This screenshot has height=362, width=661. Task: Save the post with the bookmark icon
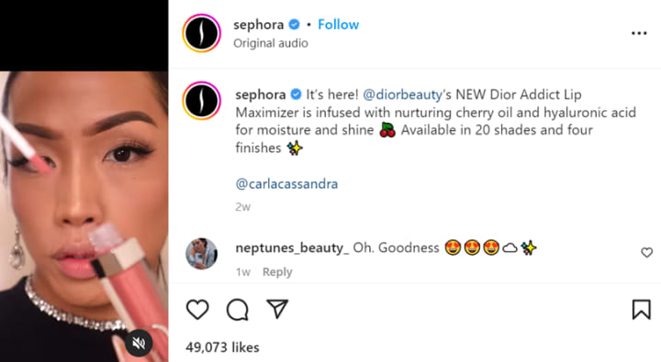click(x=641, y=309)
